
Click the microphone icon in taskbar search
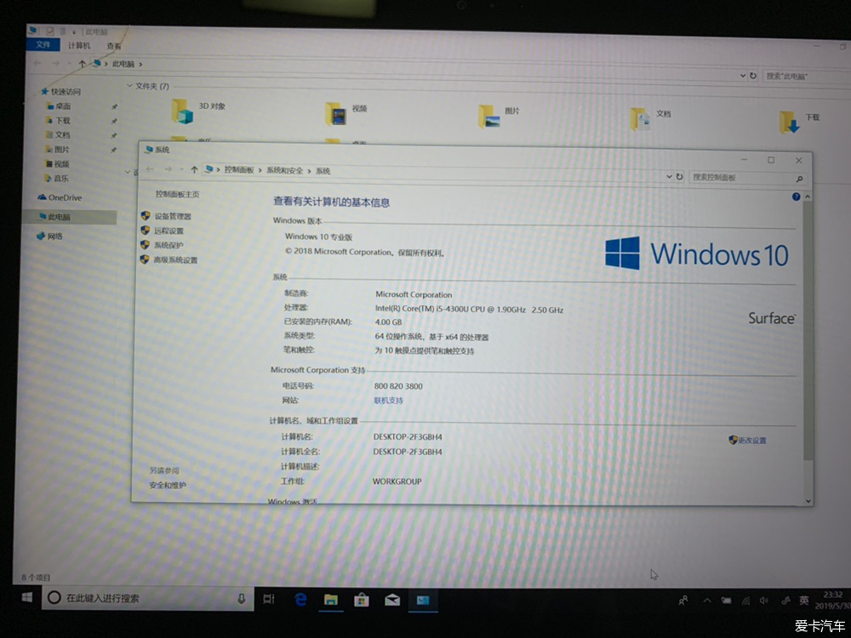(242, 598)
